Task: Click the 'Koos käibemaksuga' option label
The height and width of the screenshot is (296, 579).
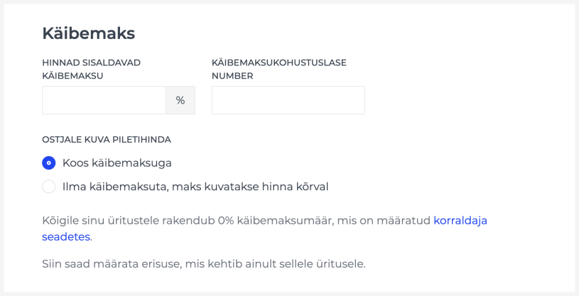Action: 117,163
